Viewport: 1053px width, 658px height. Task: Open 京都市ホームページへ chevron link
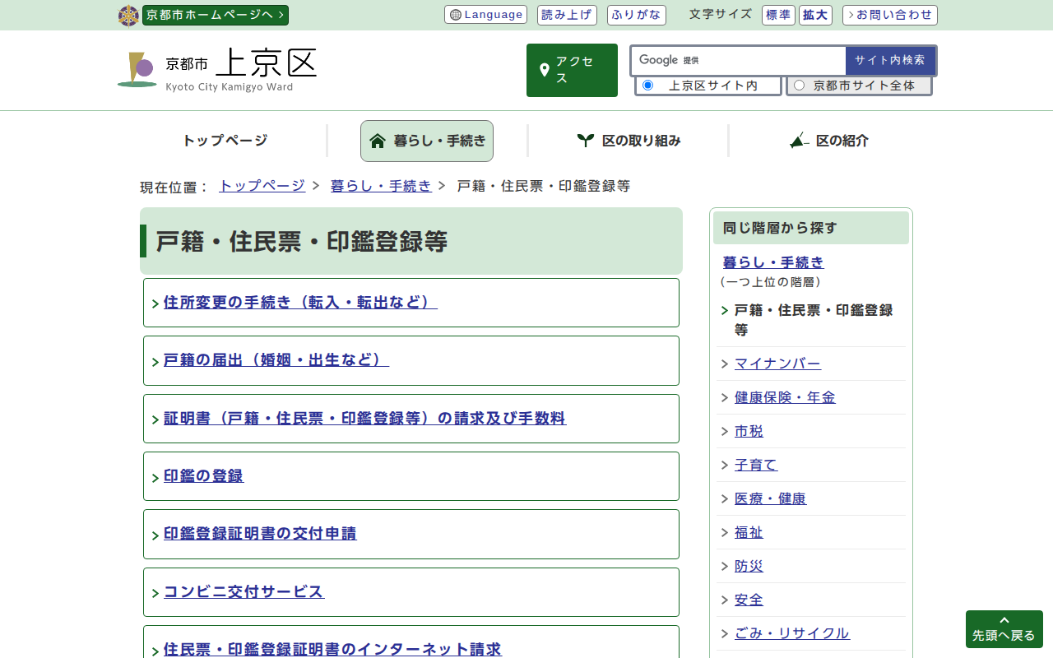(215, 15)
